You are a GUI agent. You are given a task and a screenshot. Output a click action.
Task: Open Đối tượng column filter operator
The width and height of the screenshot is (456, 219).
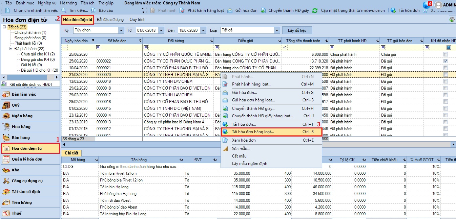click(146, 48)
